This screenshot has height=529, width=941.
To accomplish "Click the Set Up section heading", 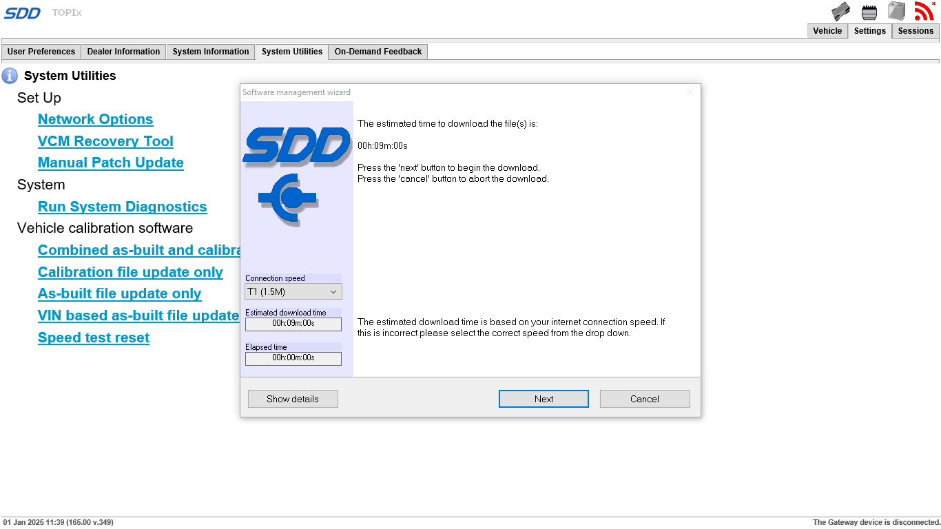I will tap(39, 98).
